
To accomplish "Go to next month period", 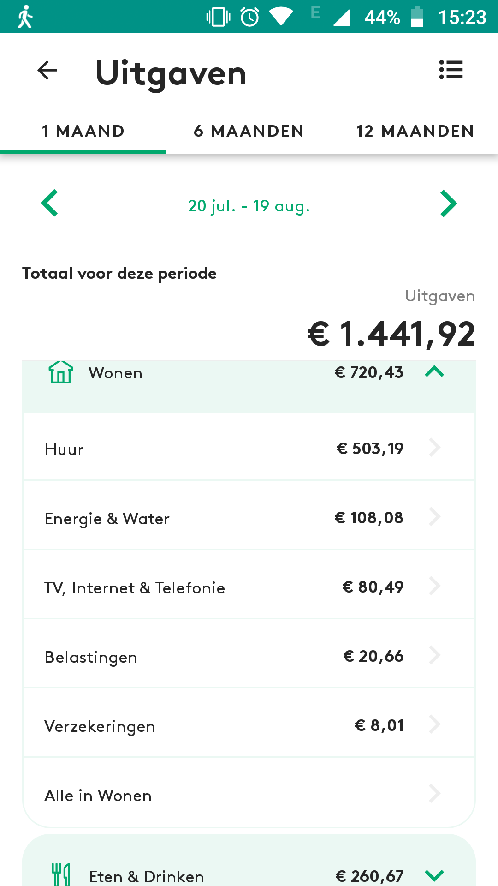I will 448,203.
